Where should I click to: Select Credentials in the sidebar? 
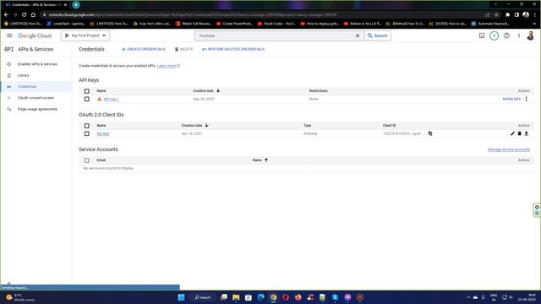pos(27,86)
